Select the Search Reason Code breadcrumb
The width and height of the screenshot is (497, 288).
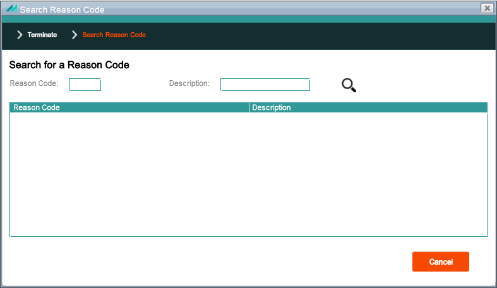(114, 35)
